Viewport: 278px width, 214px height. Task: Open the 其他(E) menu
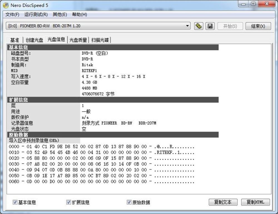pyautogui.click(x=60, y=14)
